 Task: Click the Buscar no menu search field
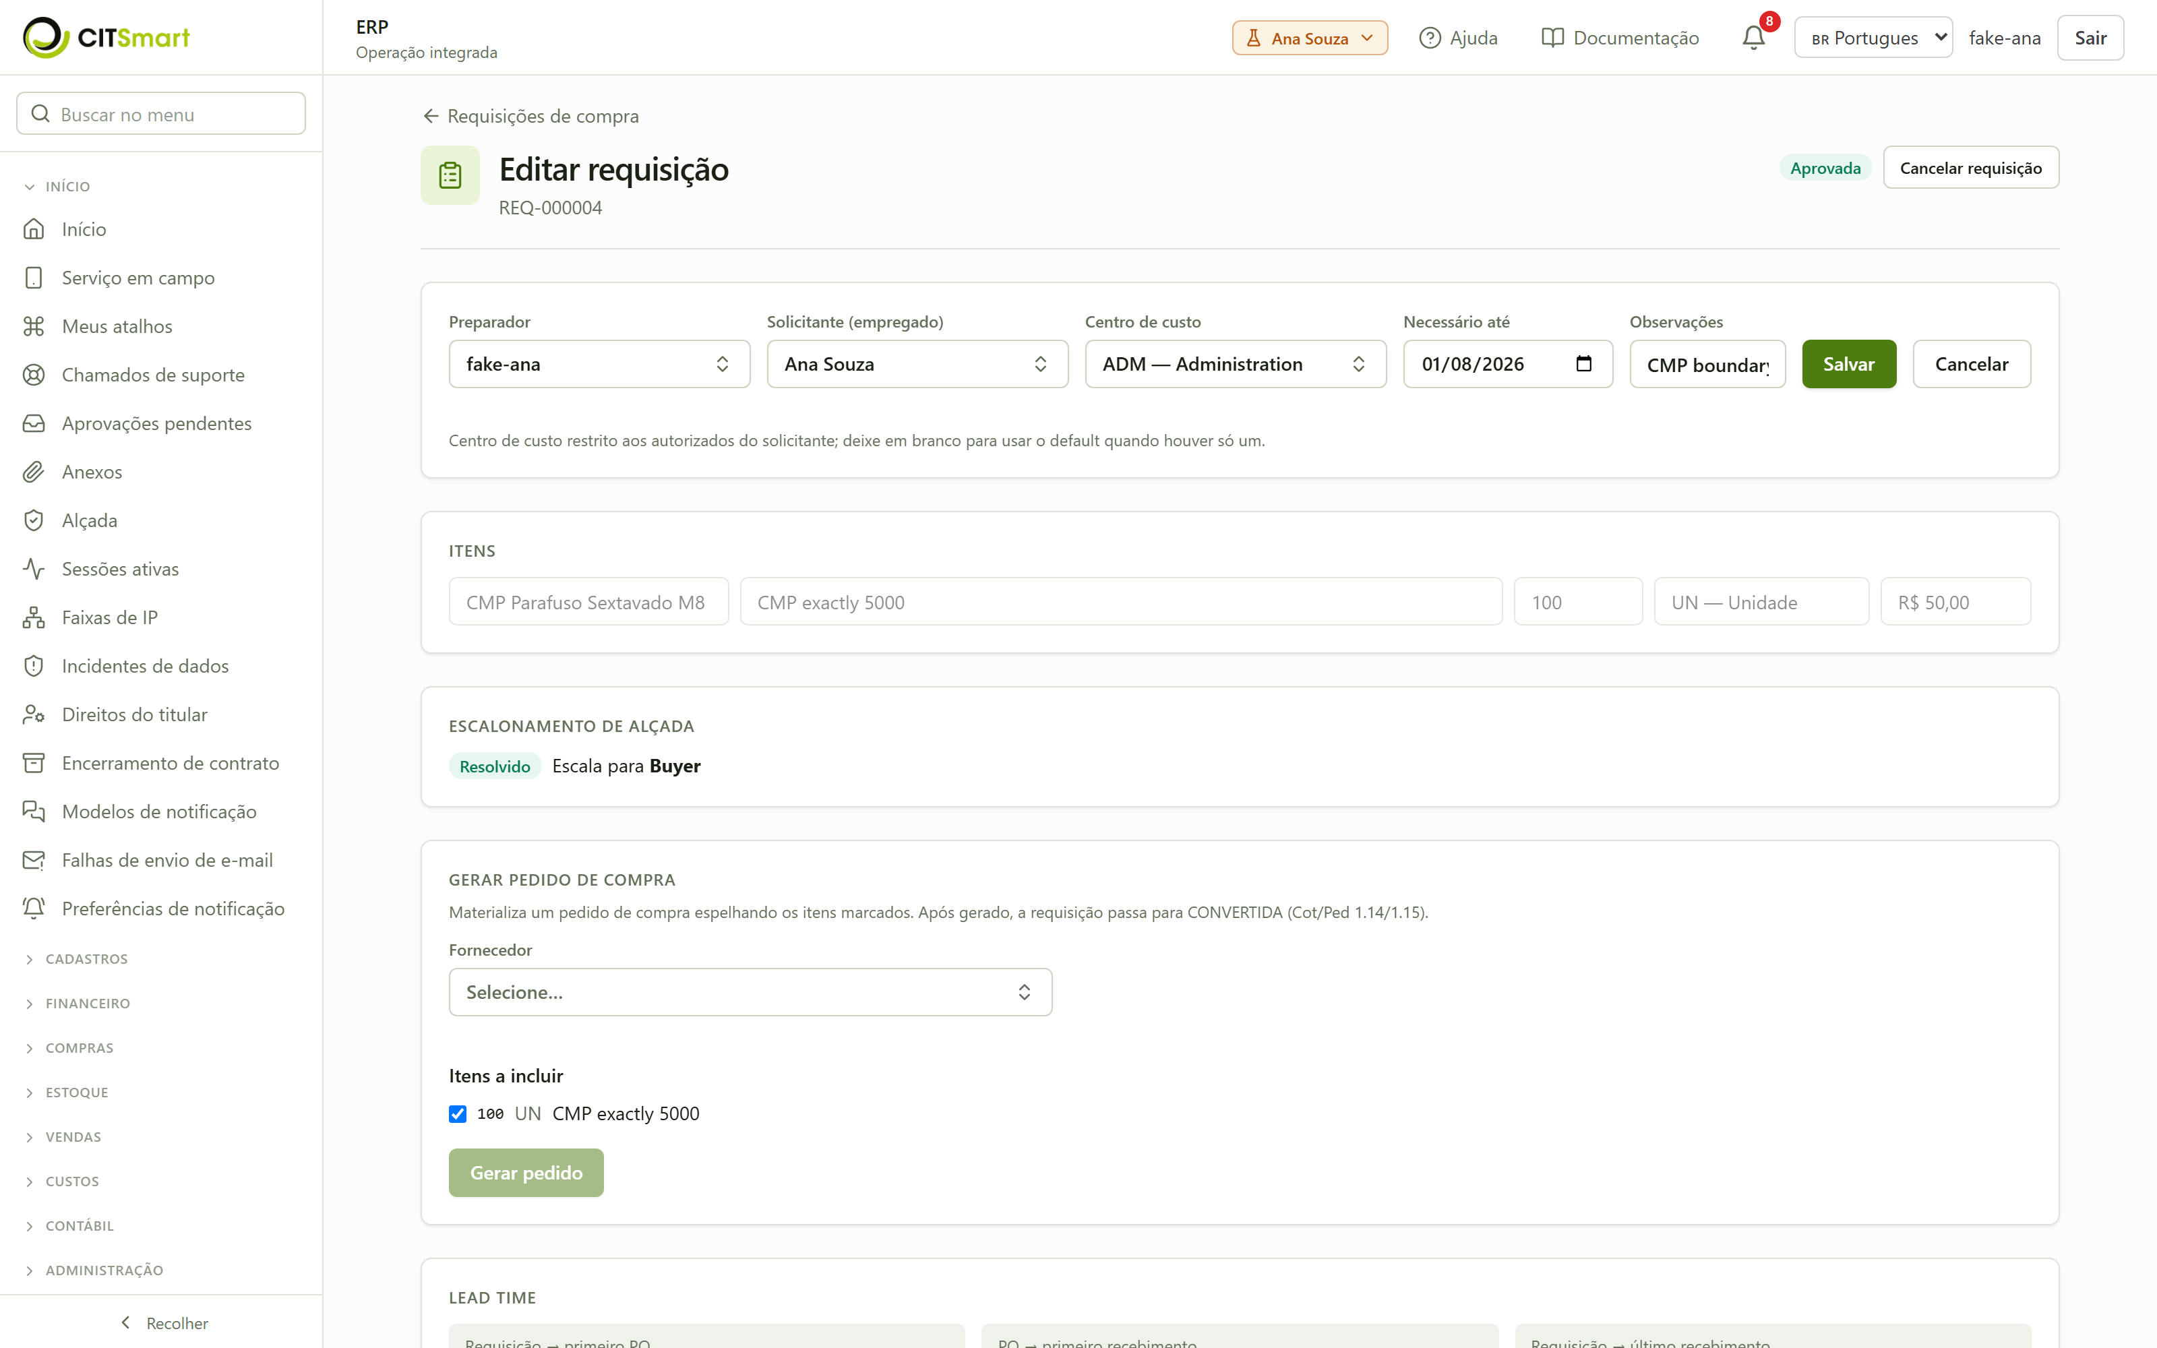[161, 113]
